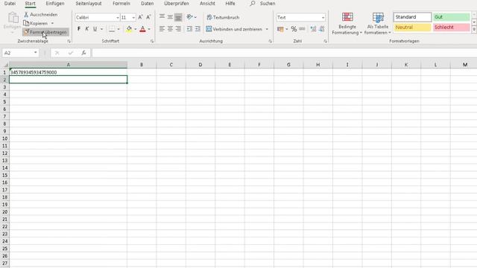Viewport: 477px width, 268px height.
Task: Center cell text horizontally
Action: tap(170, 29)
